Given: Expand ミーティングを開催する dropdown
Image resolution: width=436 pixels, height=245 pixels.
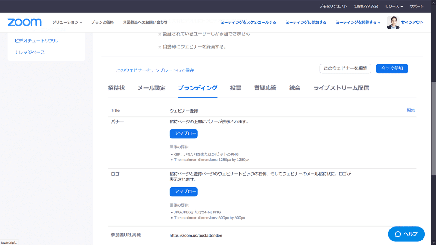Looking at the screenshot, I should [358, 23].
